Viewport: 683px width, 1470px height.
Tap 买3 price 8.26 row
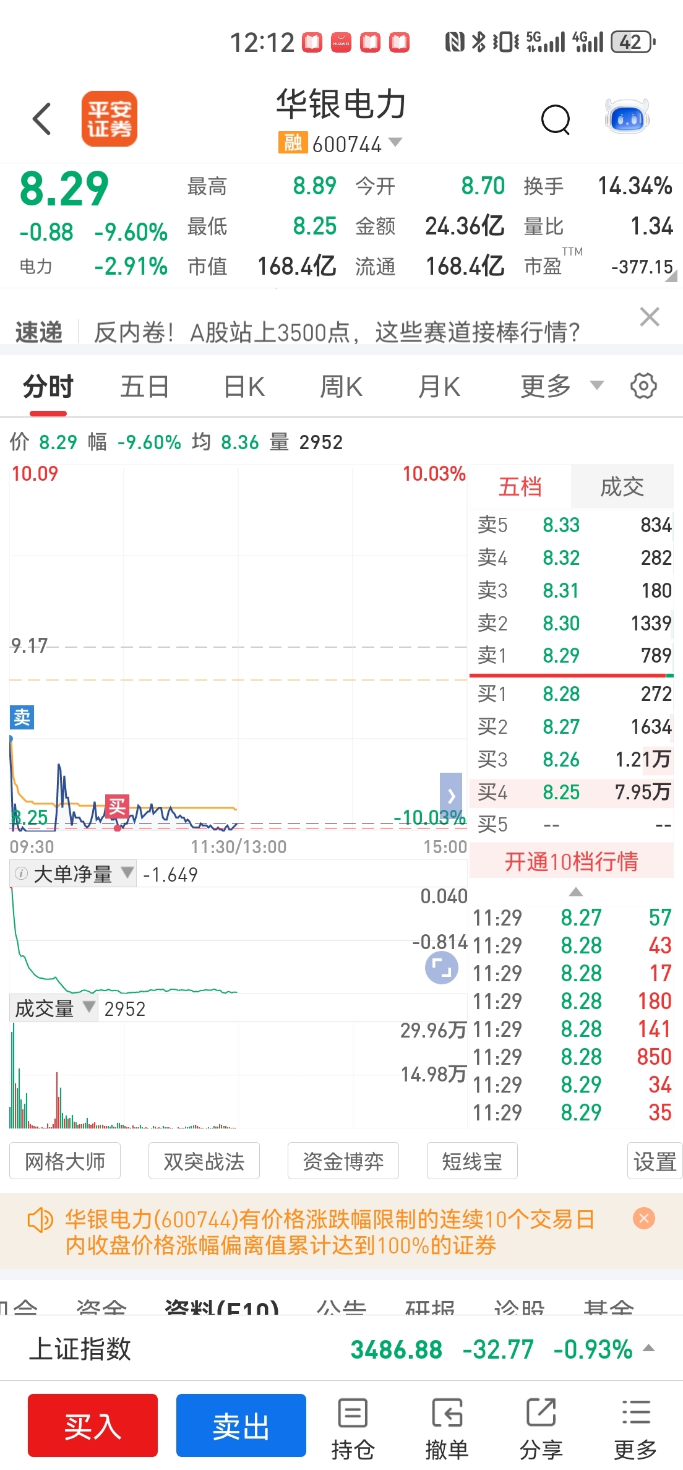(x=572, y=759)
